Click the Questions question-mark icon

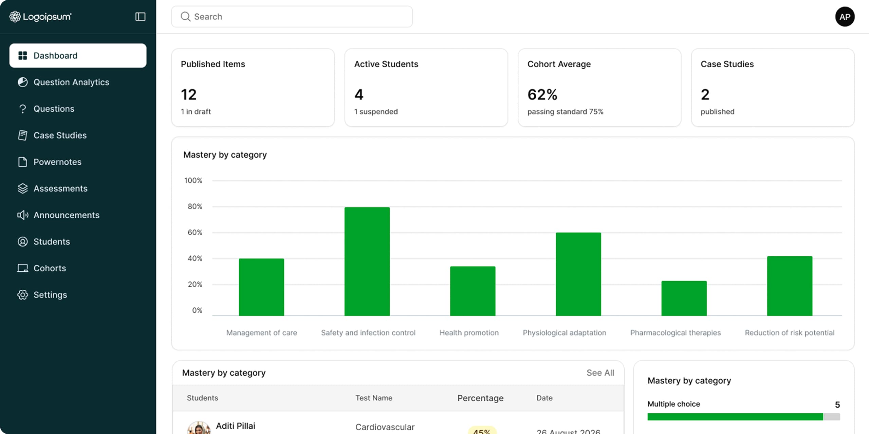tap(23, 109)
